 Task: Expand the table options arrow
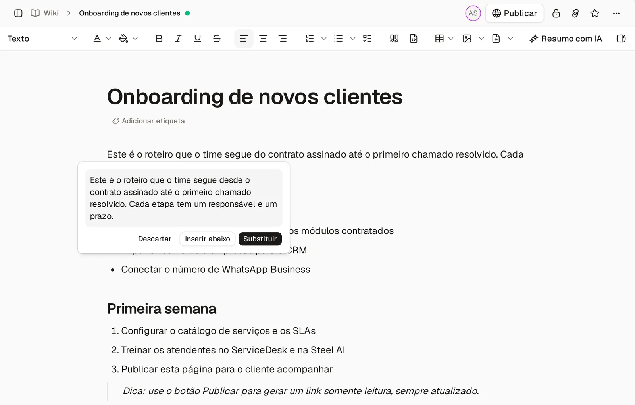pyautogui.click(x=451, y=39)
